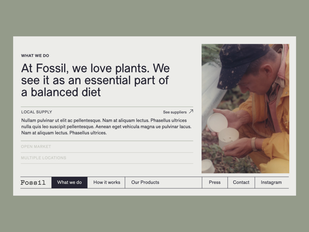Open the See suppliers link

coord(175,112)
